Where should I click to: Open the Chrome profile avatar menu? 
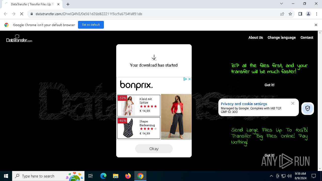click(x=308, y=14)
